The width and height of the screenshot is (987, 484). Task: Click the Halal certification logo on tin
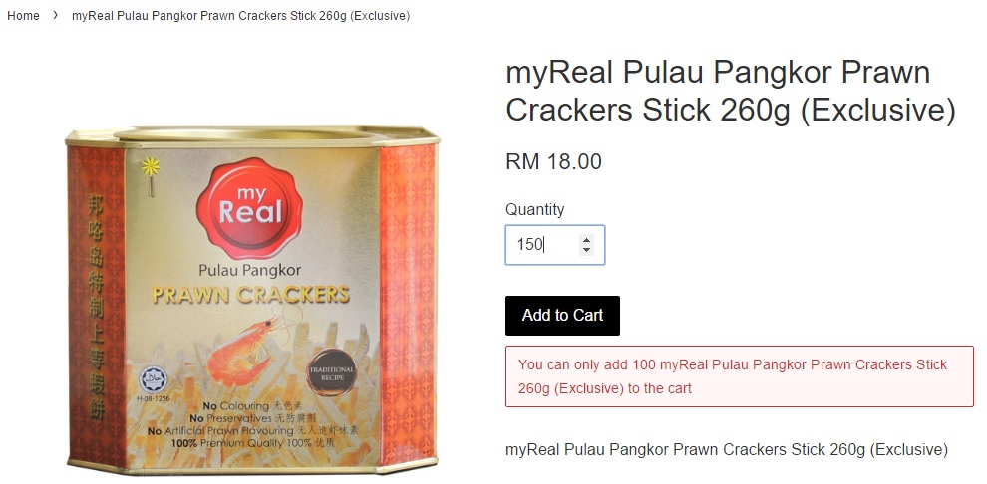[154, 379]
